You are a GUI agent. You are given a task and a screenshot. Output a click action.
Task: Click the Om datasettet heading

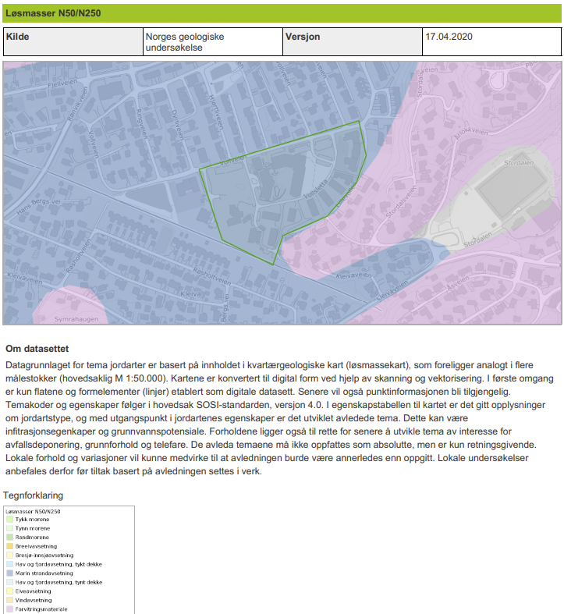point(41,349)
